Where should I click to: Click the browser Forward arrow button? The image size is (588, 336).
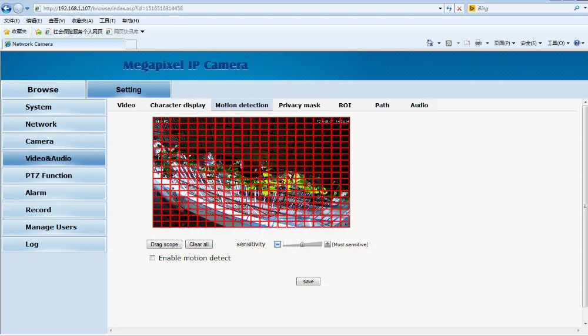click(18, 8)
